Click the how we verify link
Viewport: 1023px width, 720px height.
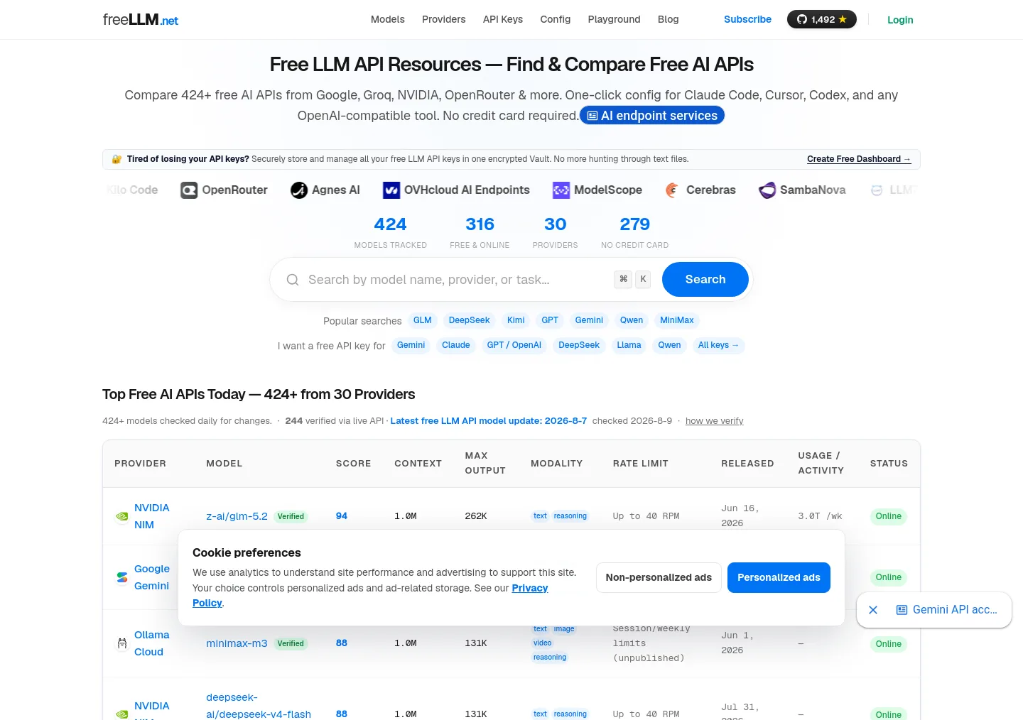(x=715, y=421)
